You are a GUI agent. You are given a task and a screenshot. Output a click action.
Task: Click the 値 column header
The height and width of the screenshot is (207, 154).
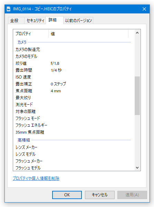point(88,34)
